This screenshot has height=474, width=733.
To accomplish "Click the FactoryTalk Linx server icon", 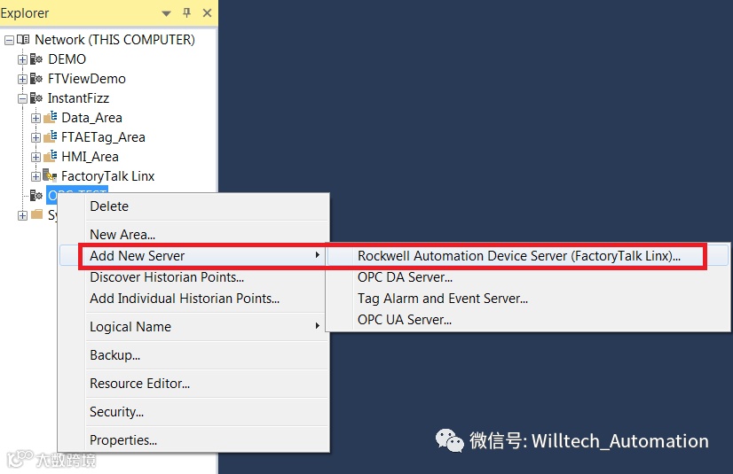I will tap(50, 176).
